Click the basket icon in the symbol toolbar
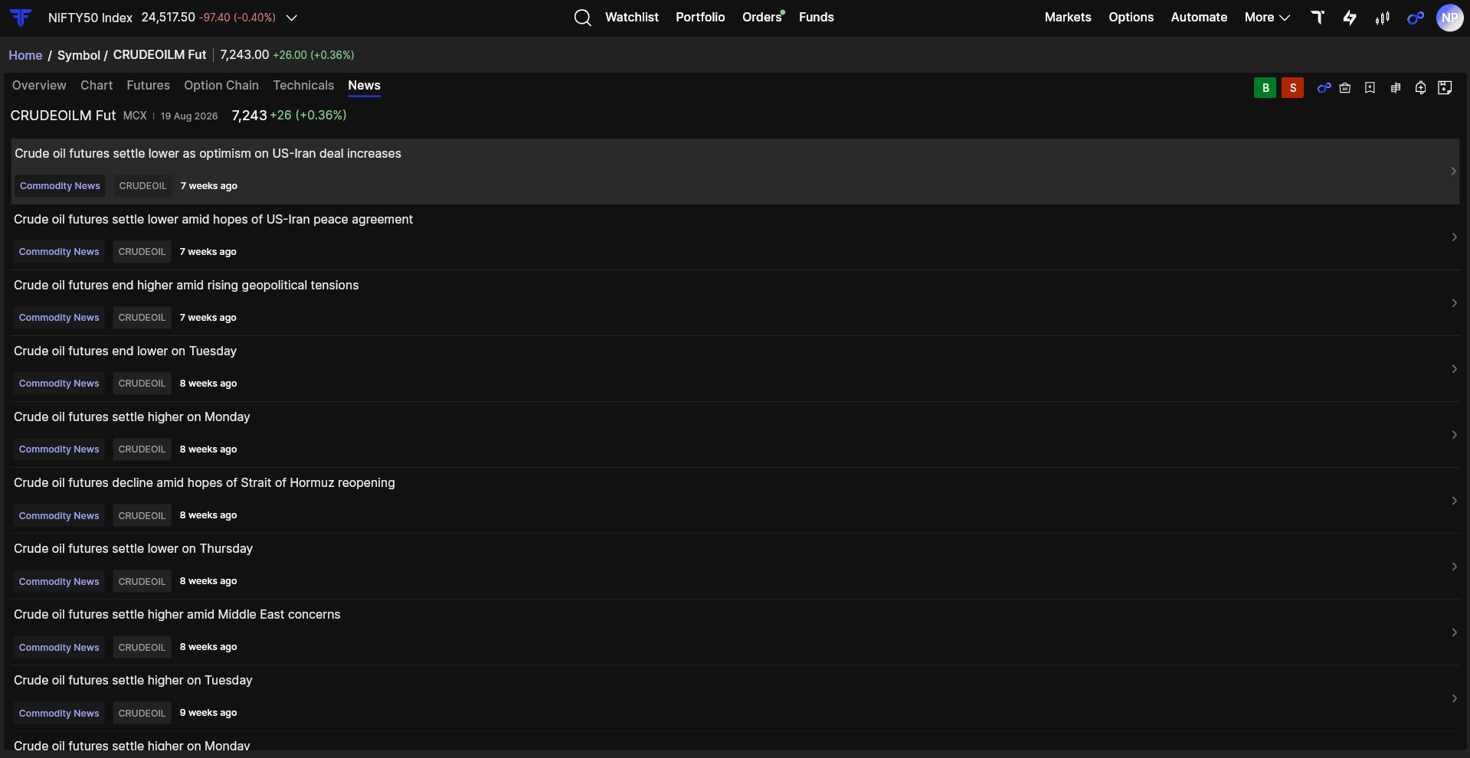Image resolution: width=1470 pixels, height=758 pixels. point(1345,88)
